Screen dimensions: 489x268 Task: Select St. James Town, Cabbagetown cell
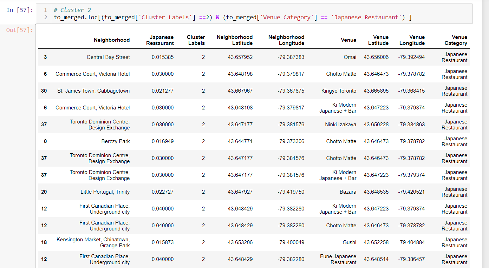point(93,91)
